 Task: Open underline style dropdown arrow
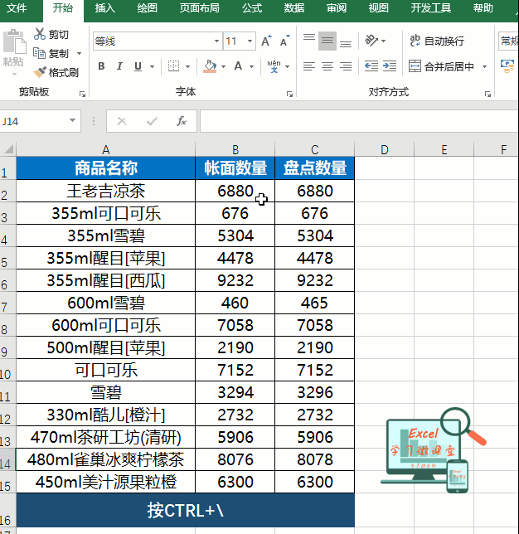tap(152, 66)
